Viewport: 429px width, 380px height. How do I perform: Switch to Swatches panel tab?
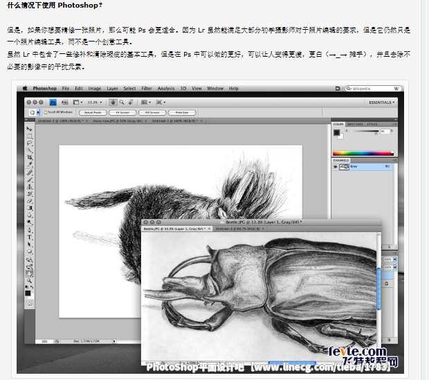[355, 125]
